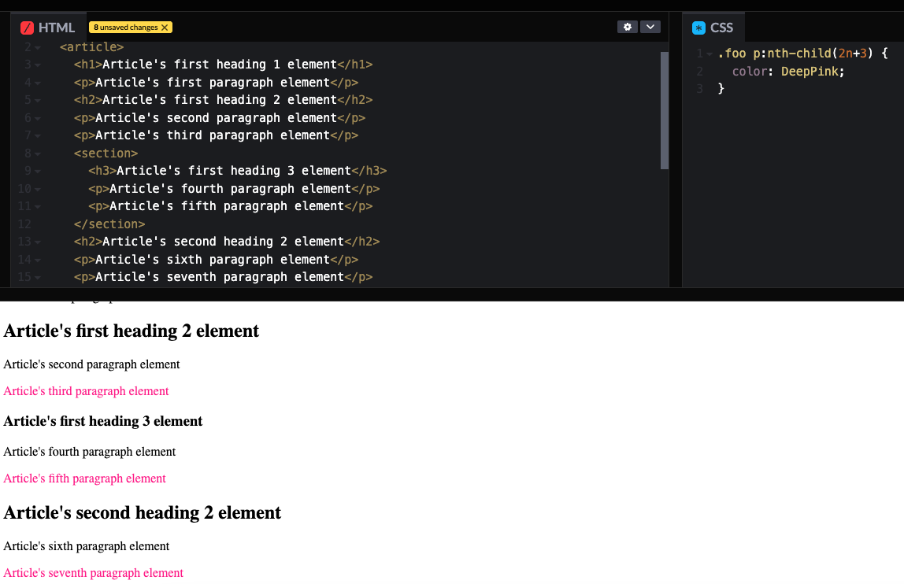Collapse the article element on line 2

click(38, 46)
